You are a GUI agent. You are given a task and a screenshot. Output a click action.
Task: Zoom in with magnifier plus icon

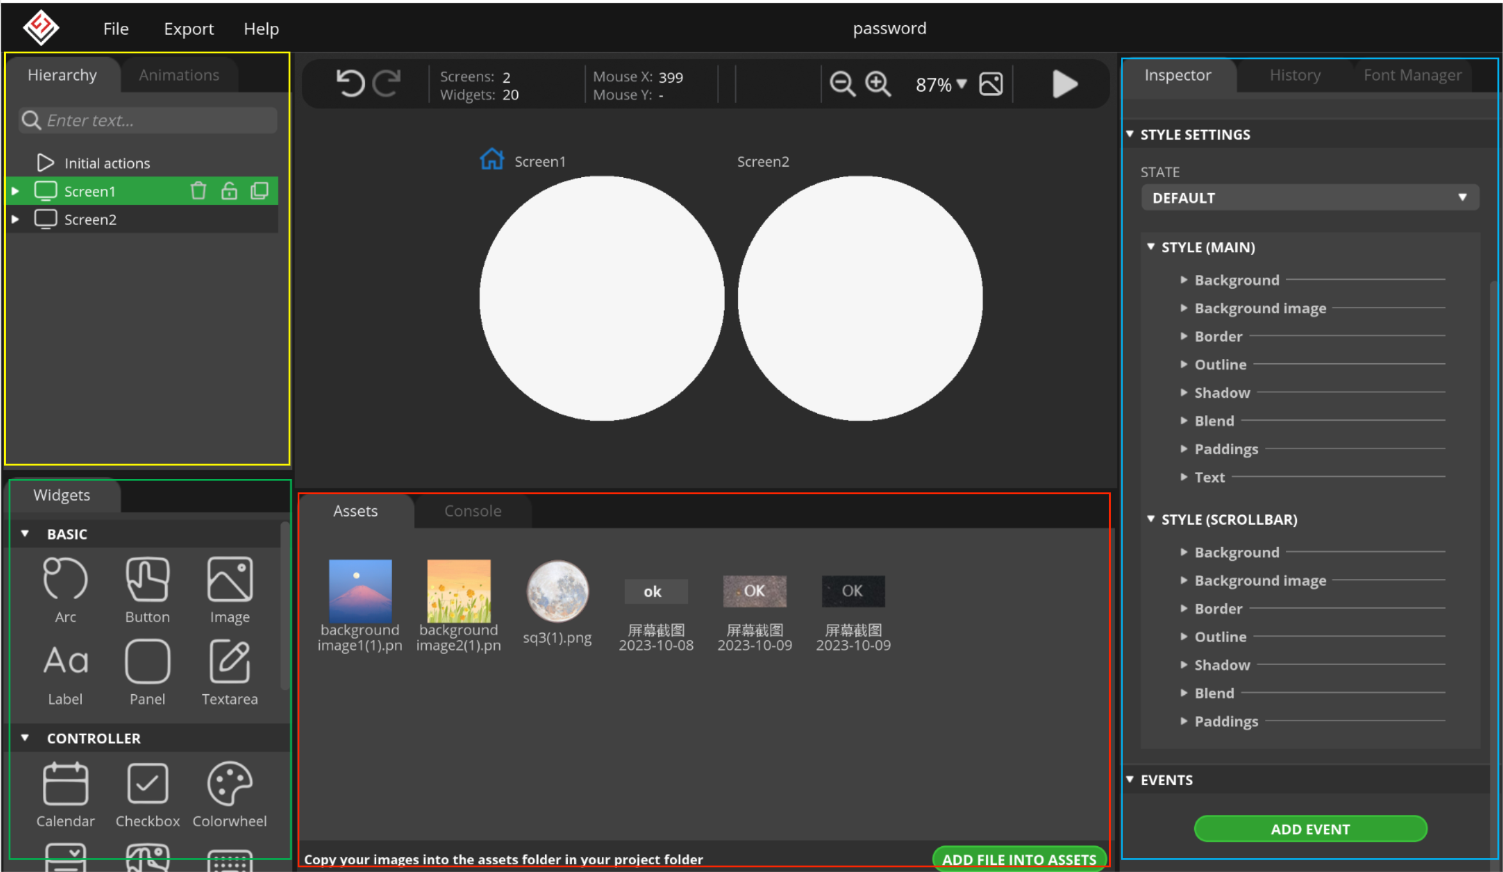coord(878,84)
